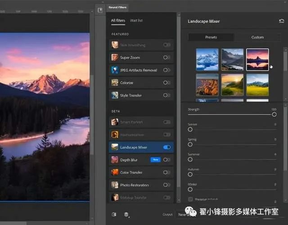Click the before/after preview icon at bottom
The width and height of the screenshot is (288, 225).
coord(114,215)
